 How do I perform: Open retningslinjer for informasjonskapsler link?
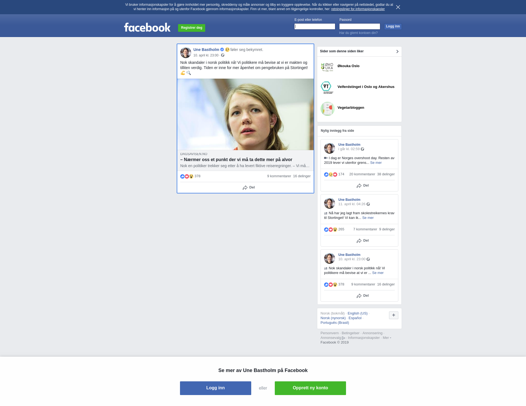[358, 9]
